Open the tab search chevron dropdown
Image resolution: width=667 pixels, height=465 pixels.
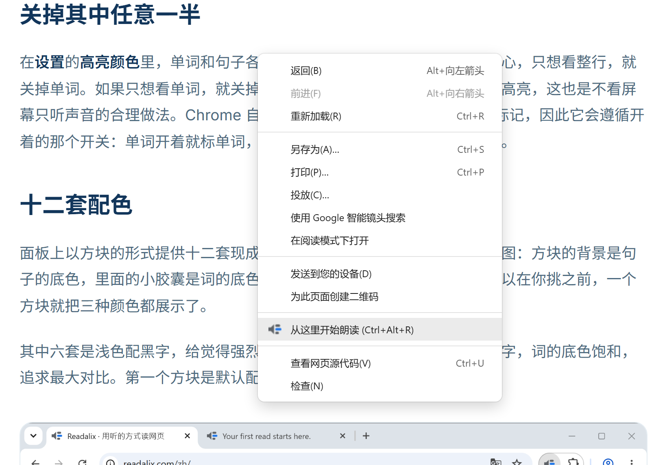[33, 436]
